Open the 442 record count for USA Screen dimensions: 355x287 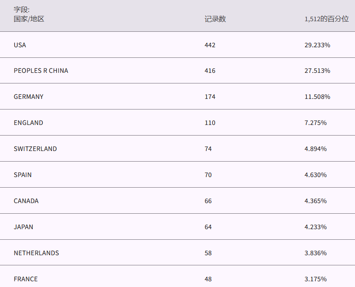point(210,45)
